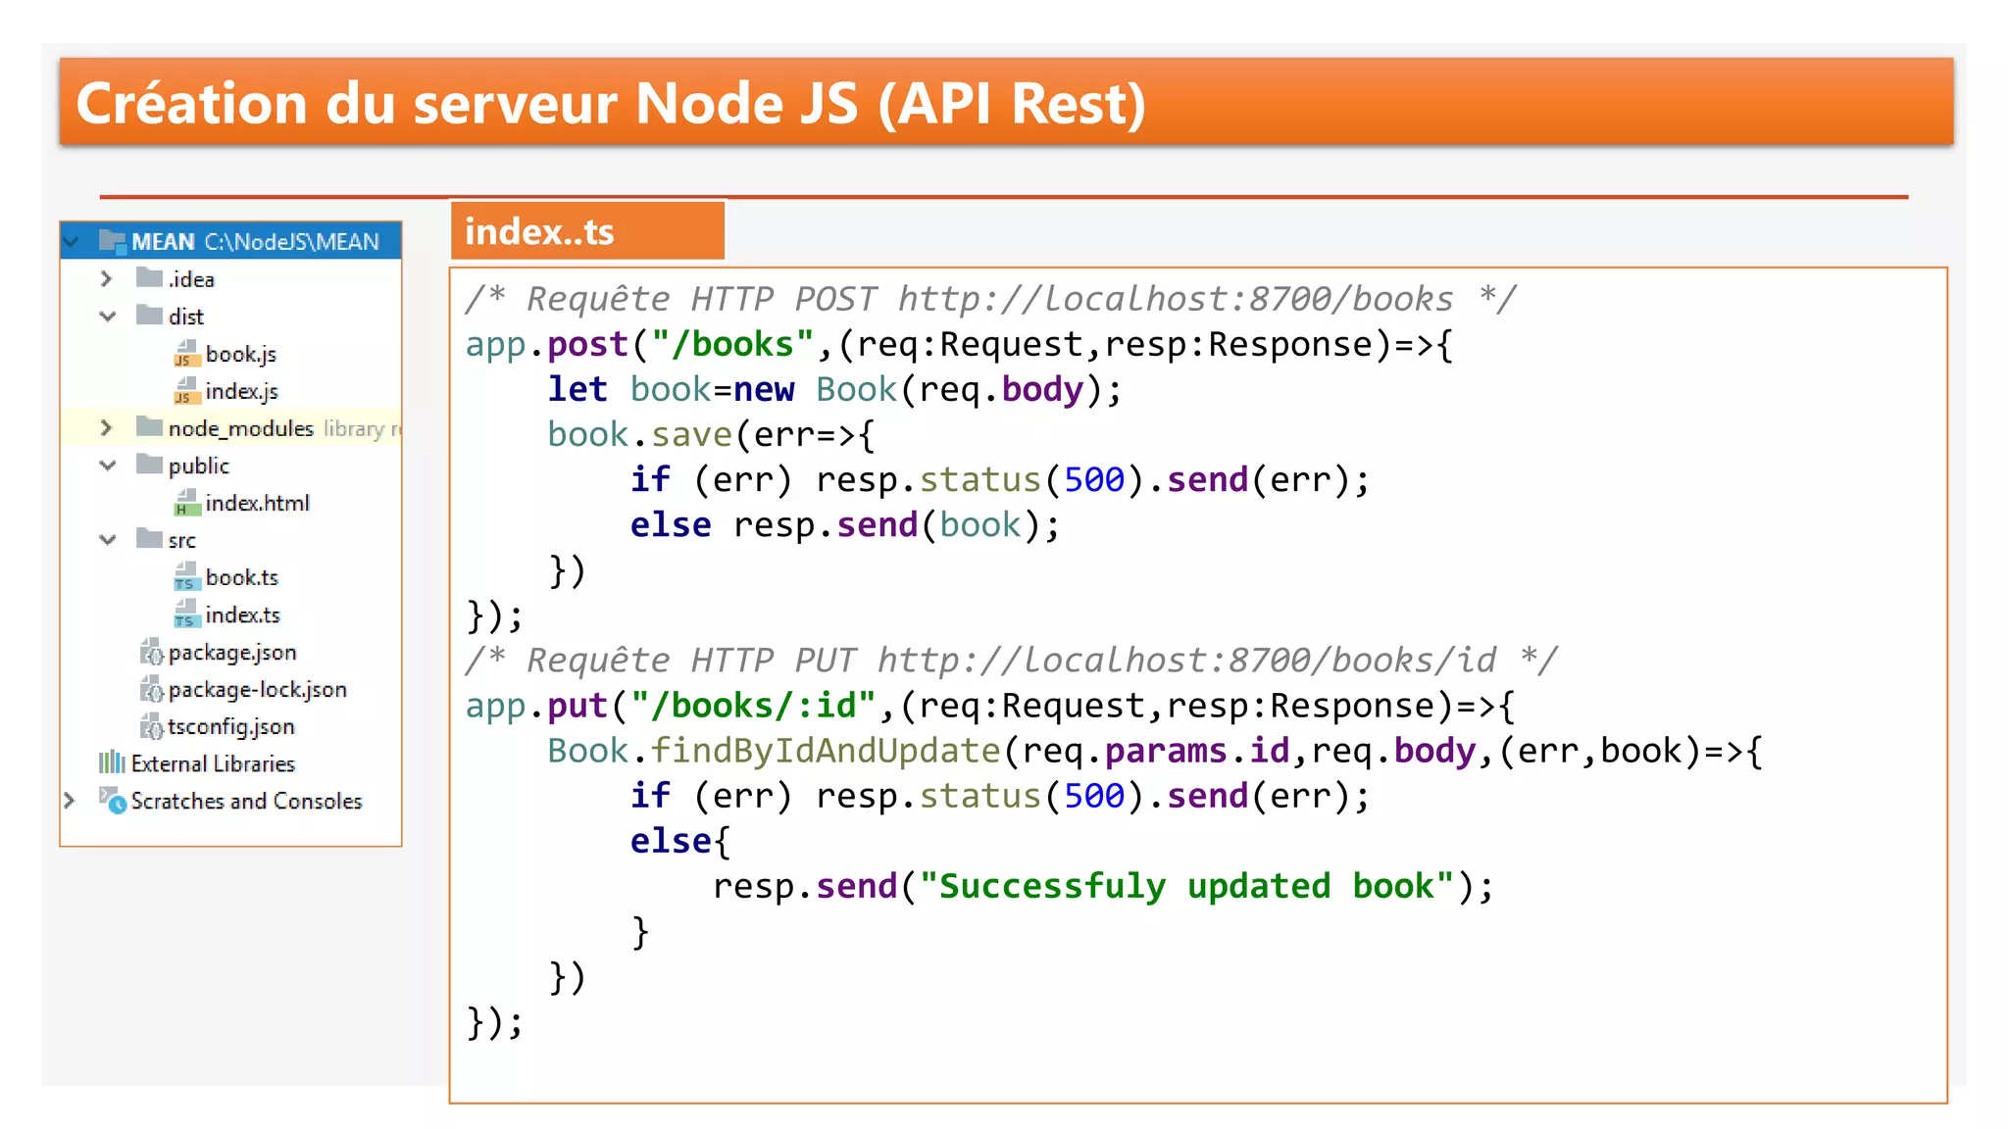Click the index.js JavaScript file icon
Screen dimensions: 2008x1129
coord(186,390)
